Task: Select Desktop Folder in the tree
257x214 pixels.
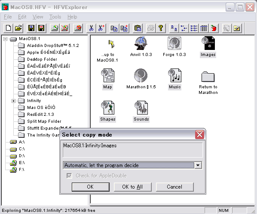Action: (x=42, y=59)
